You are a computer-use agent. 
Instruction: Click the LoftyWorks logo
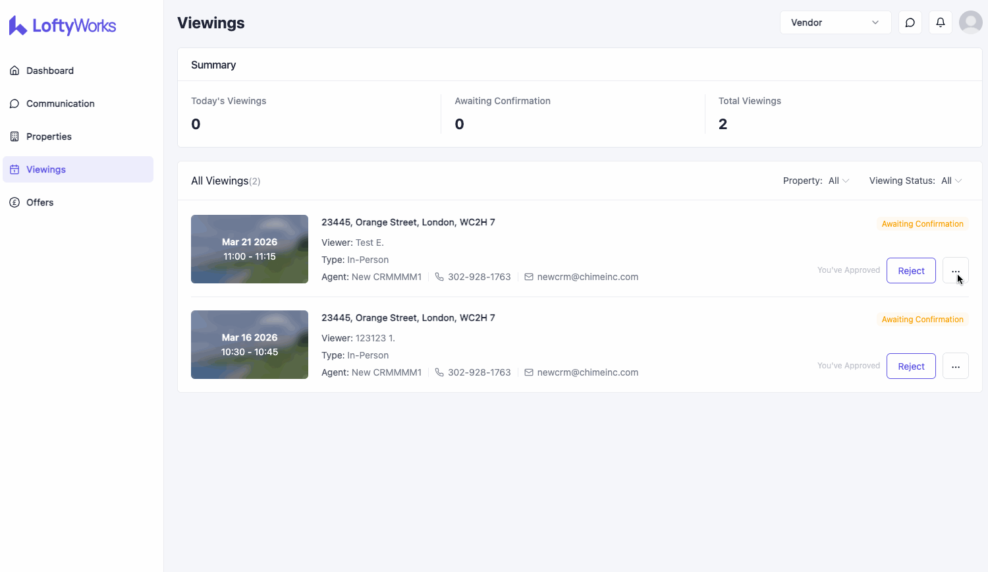[63, 26]
